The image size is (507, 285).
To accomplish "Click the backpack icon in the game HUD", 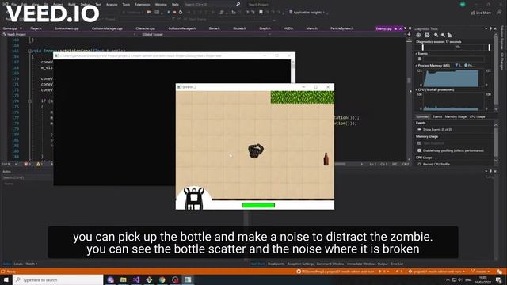I will pyautogui.click(x=194, y=199).
